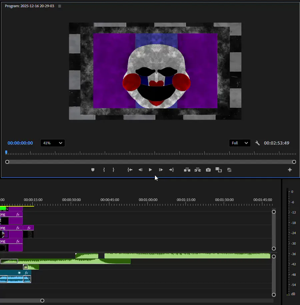Select the Program: 2025-12-16 20-29-03 panel tab
The height and width of the screenshot is (305, 300).
[30, 6]
